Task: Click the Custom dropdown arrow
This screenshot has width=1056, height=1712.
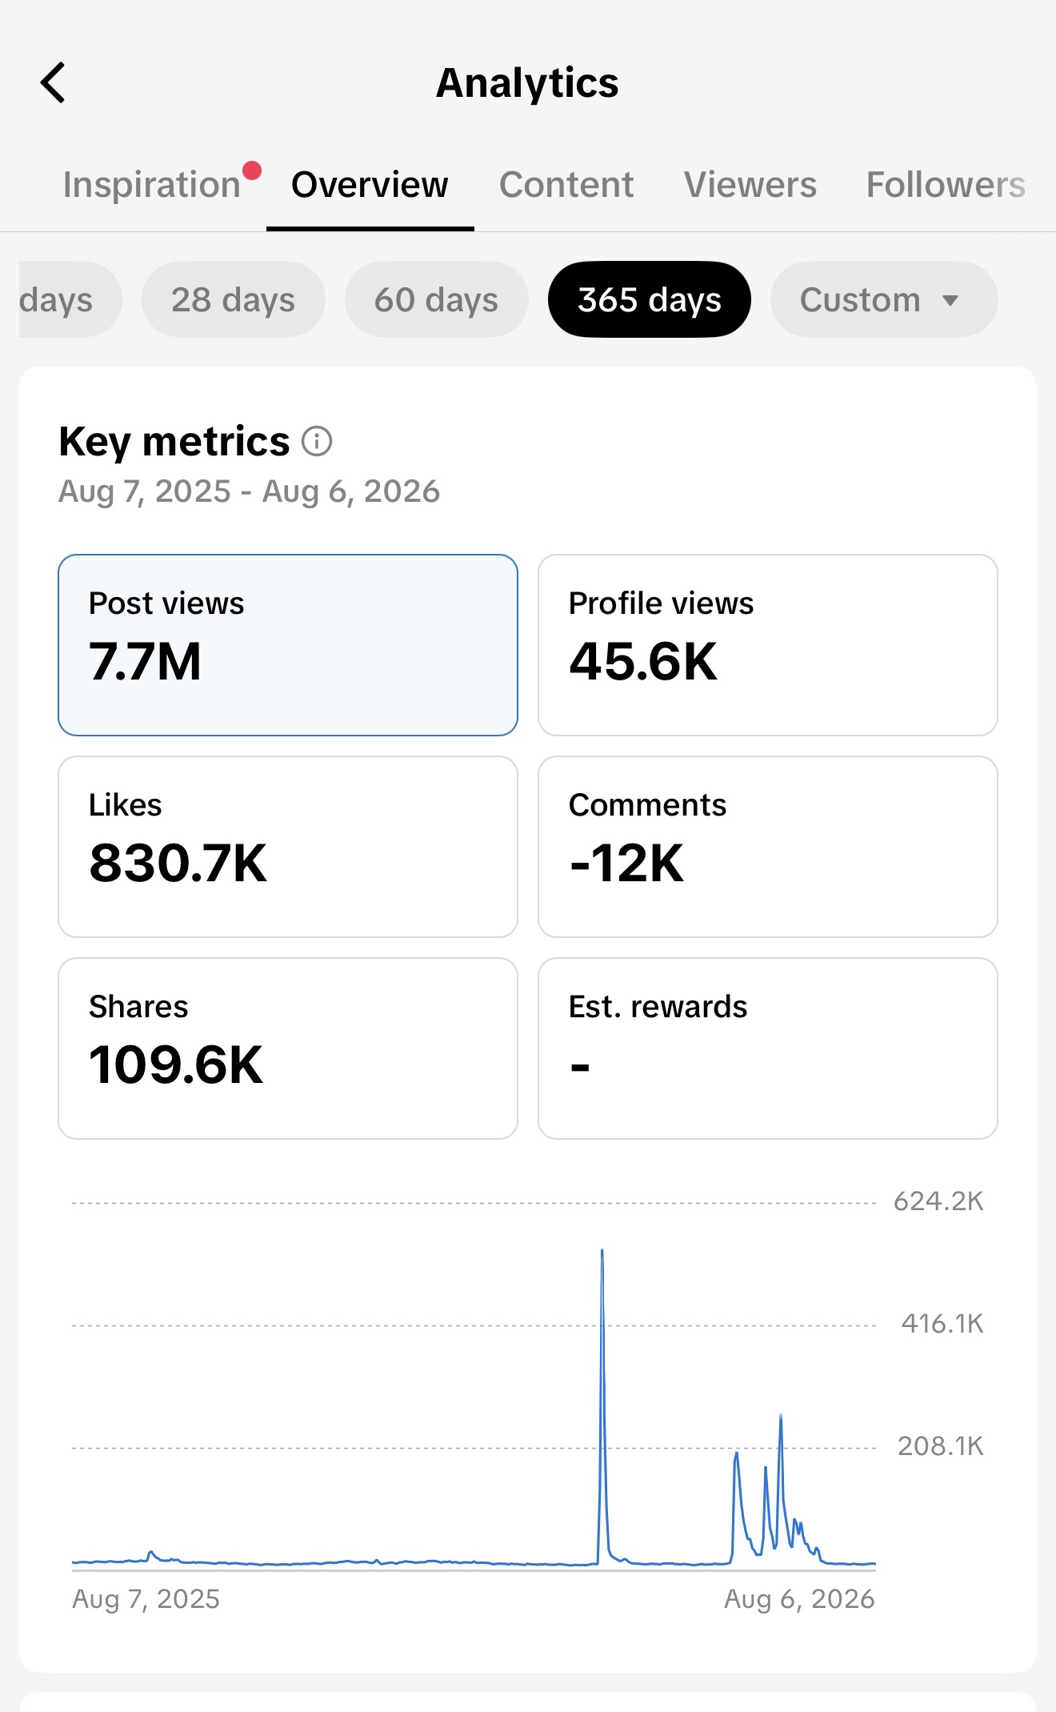Action: pos(950,301)
